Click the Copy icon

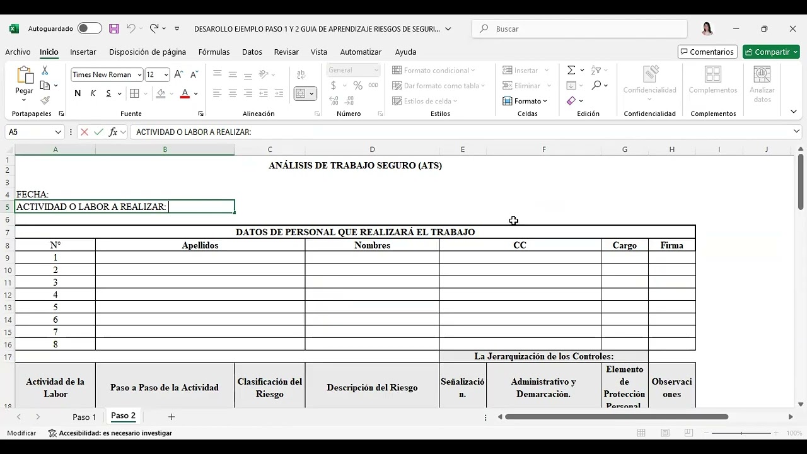[45, 85]
